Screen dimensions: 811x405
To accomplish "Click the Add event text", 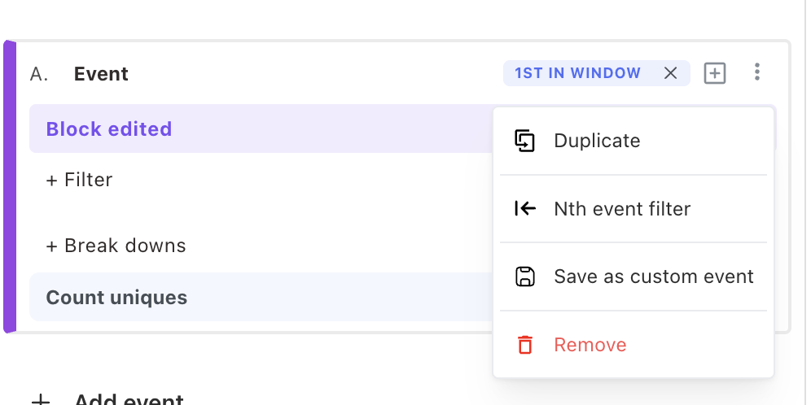I will pyautogui.click(x=129, y=400).
